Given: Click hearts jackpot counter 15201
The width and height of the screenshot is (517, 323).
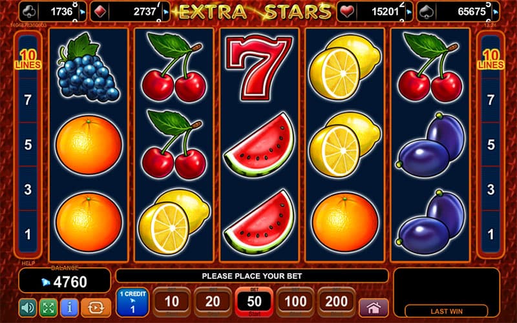Looking at the screenshot, I should point(375,12).
